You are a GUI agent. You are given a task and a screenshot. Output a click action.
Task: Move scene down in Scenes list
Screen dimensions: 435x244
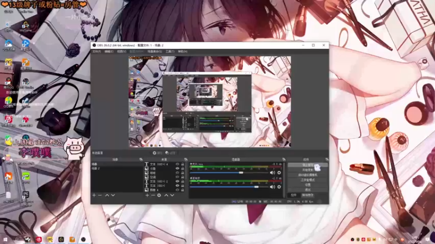coord(113,195)
